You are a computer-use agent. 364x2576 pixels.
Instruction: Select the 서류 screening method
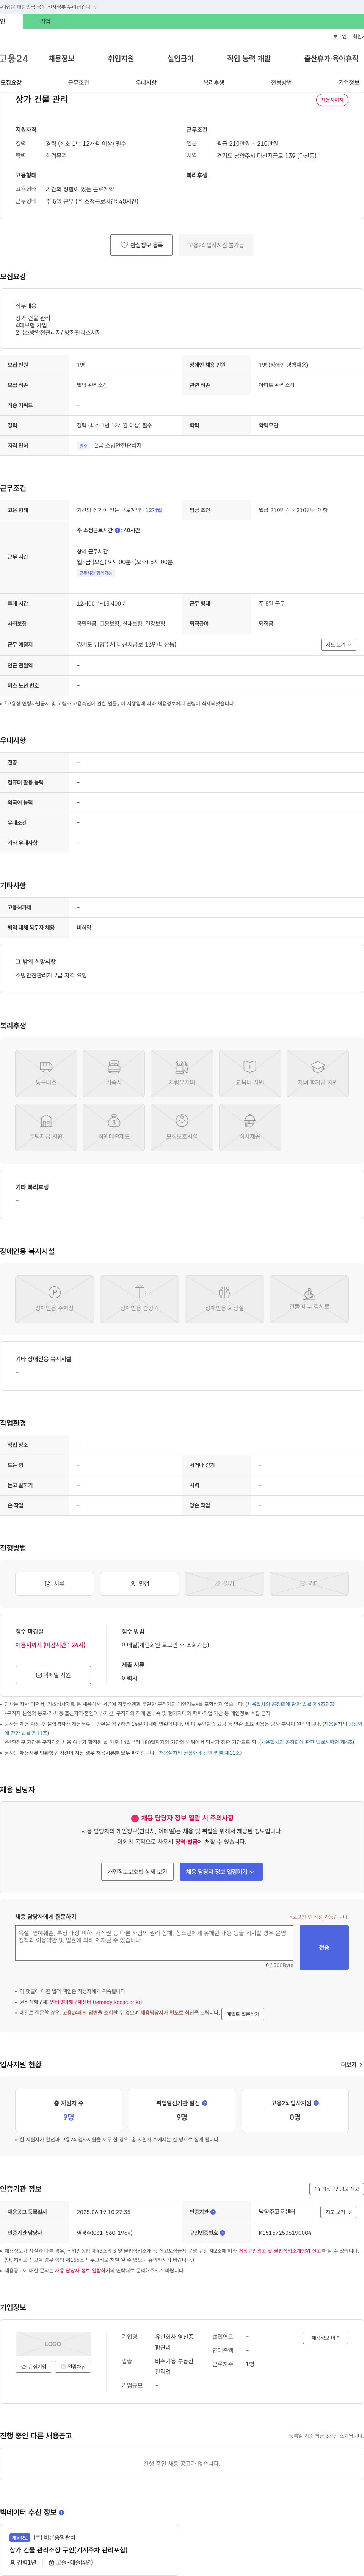click(55, 1584)
